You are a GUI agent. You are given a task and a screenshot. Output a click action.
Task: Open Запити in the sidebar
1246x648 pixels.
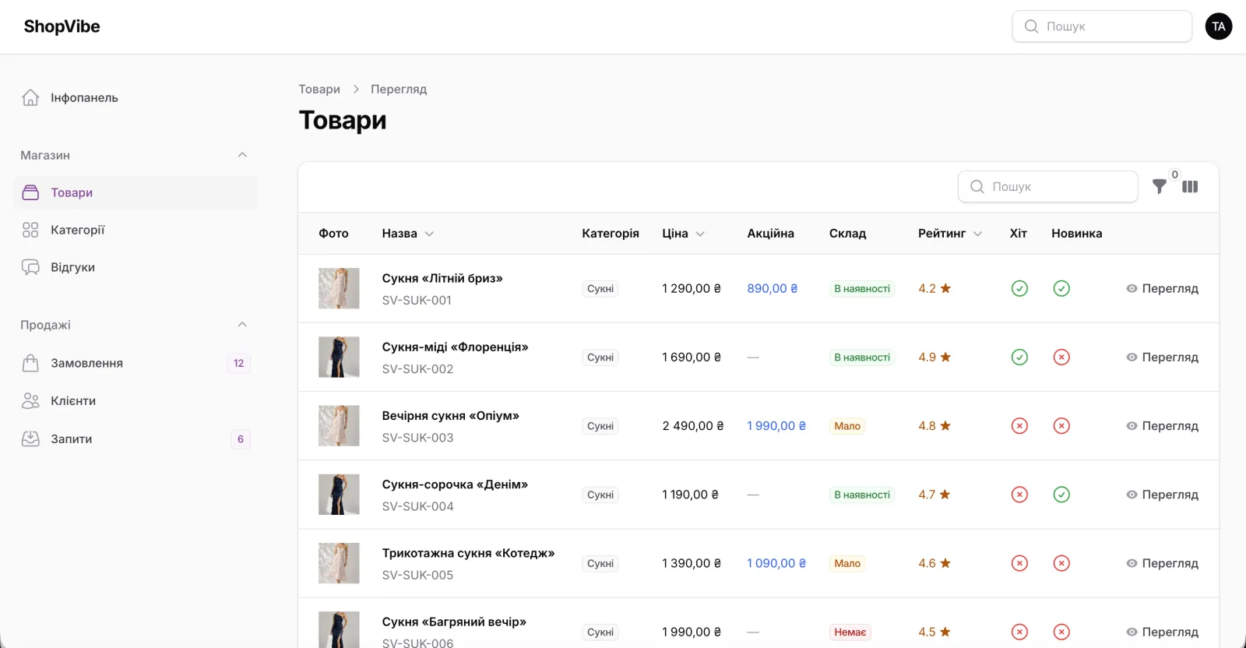[x=135, y=438]
